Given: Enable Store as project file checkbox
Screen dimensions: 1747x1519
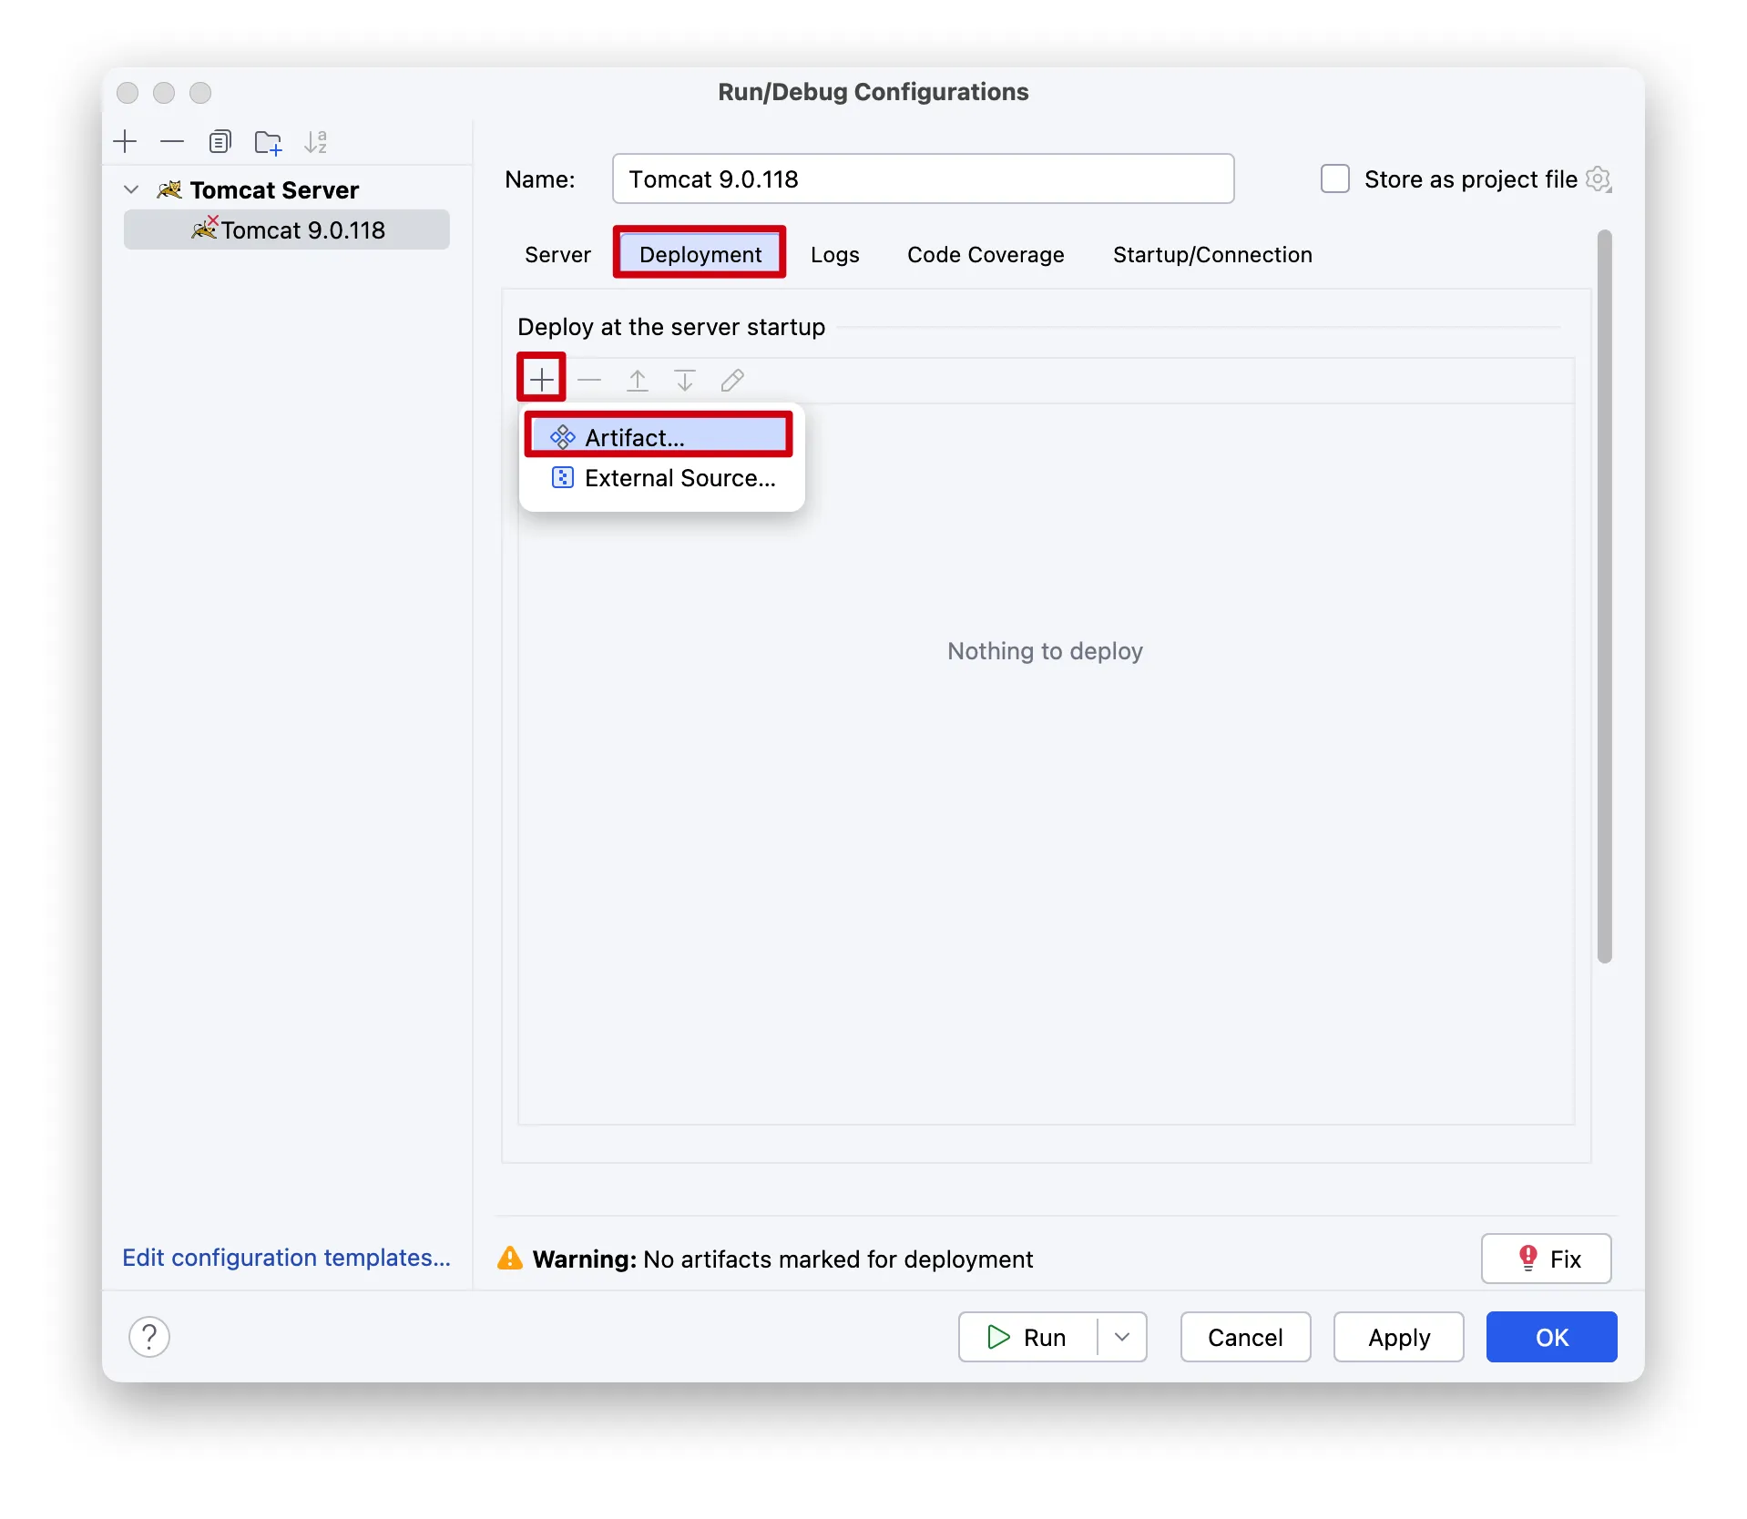Looking at the screenshot, I should tap(1335, 178).
